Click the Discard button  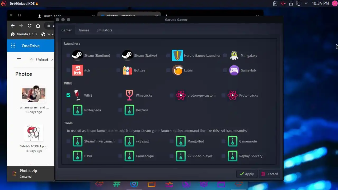click(270, 174)
